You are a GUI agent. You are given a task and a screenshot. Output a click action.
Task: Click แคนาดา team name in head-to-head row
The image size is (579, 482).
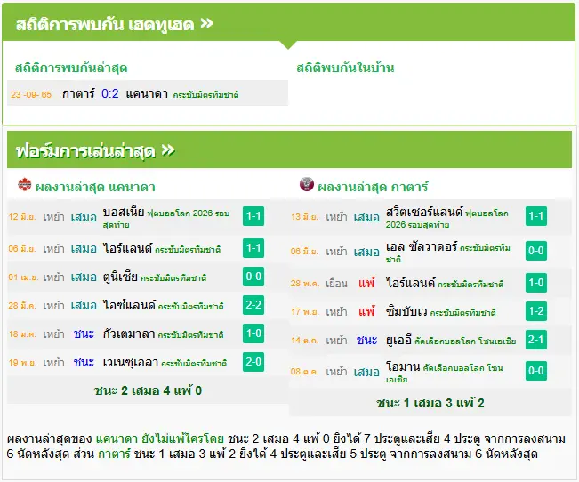[x=147, y=93]
